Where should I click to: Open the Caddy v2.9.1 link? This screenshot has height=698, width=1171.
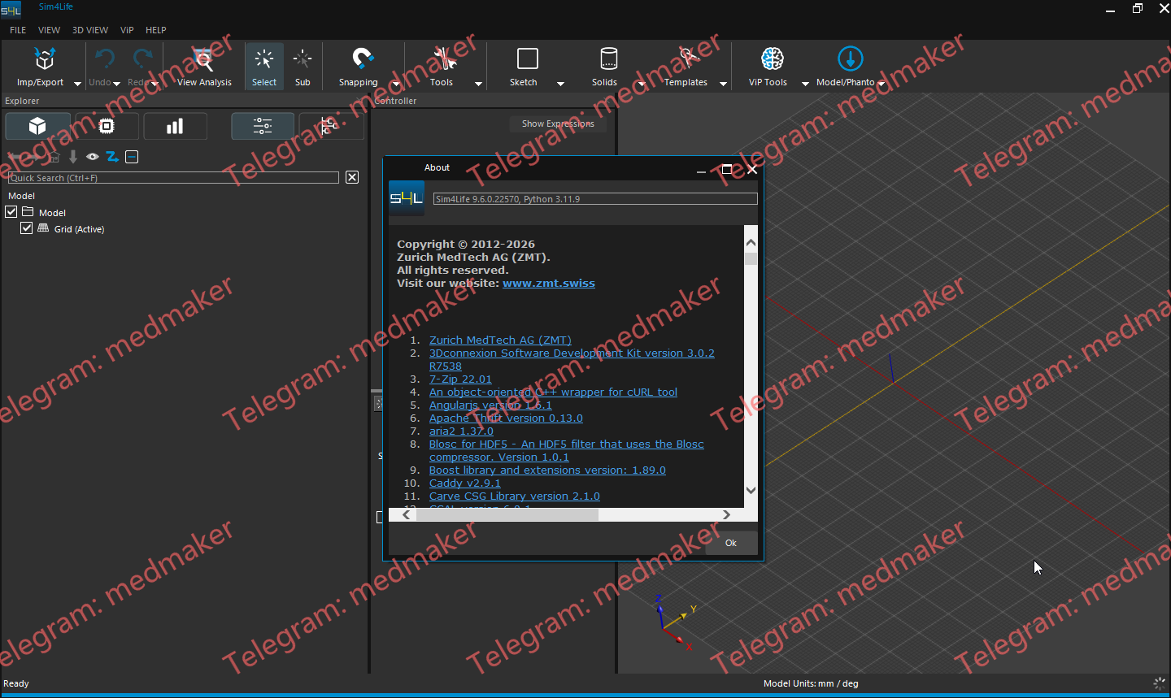click(x=465, y=483)
